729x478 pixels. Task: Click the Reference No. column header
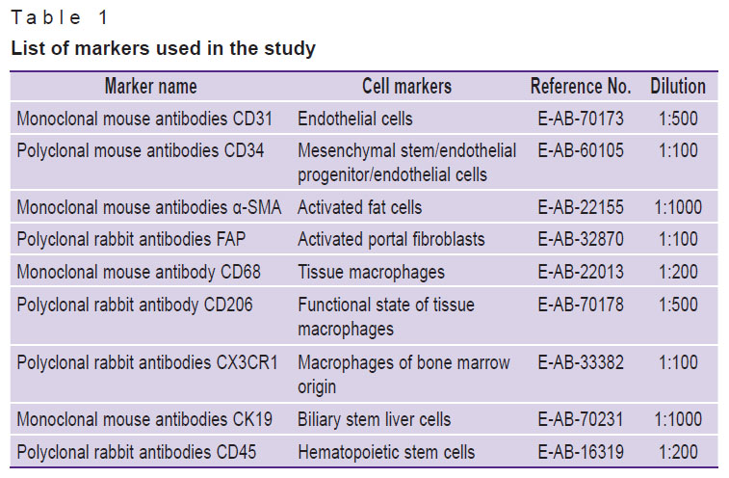[581, 87]
